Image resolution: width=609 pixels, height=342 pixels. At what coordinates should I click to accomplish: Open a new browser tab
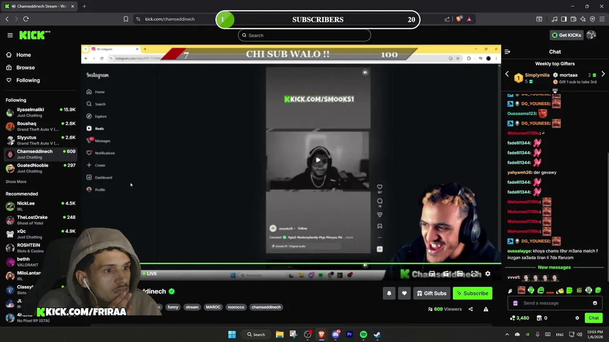point(84,6)
